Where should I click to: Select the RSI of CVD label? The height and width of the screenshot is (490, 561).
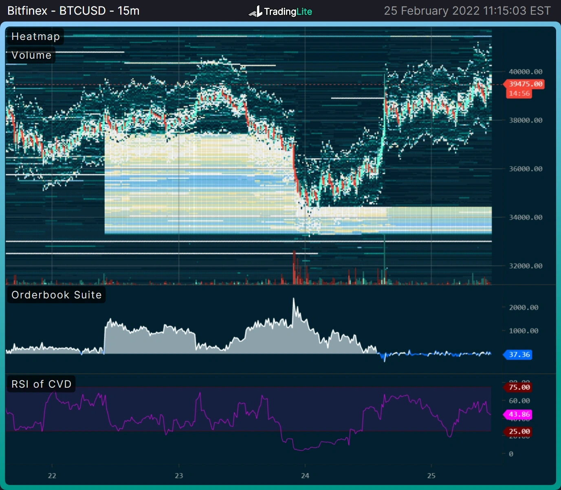pos(41,384)
